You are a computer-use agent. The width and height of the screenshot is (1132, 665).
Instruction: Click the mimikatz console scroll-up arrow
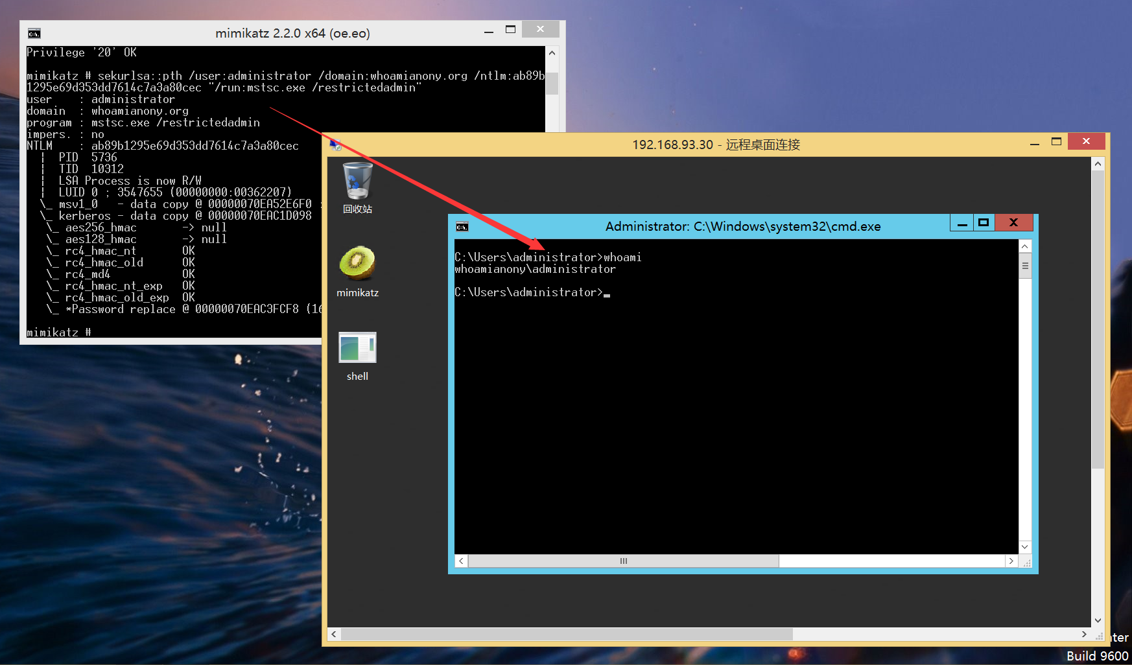tap(552, 52)
